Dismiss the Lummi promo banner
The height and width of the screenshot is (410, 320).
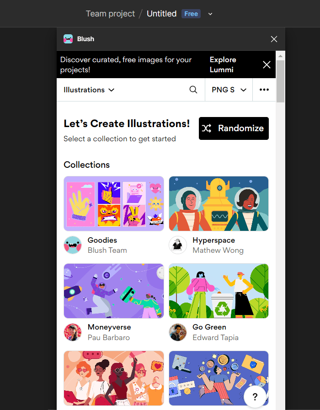pos(267,64)
